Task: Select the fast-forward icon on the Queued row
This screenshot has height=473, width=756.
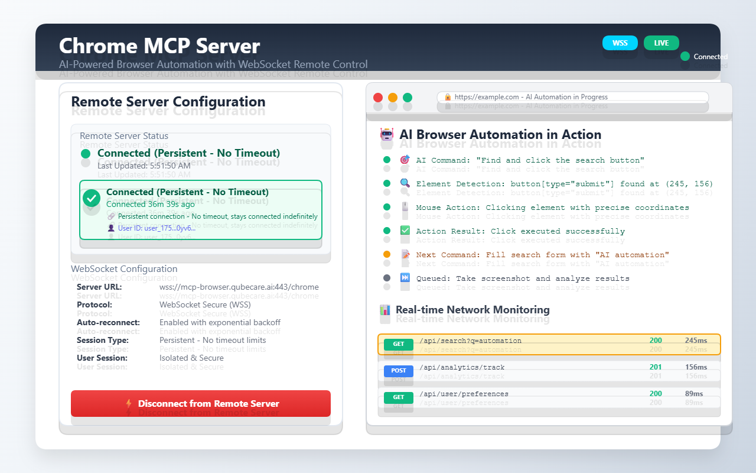Action: (405, 278)
